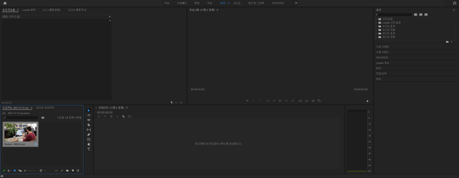Open the Lumetri 범위 panel tab
This screenshot has width=459, height=178.
[29, 10]
